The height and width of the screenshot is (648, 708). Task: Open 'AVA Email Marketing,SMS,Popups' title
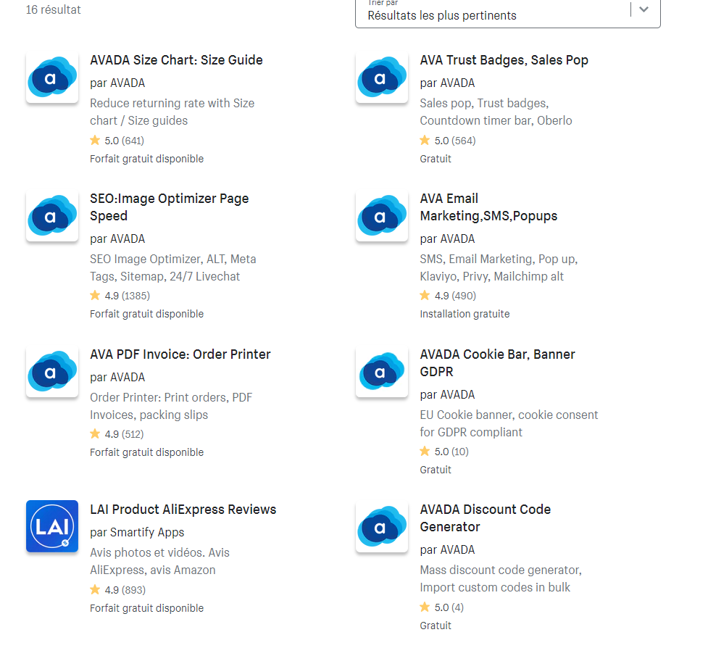click(x=488, y=207)
